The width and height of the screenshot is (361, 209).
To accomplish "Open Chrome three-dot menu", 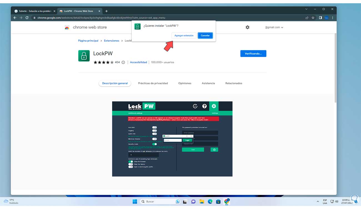I will point(332,18).
